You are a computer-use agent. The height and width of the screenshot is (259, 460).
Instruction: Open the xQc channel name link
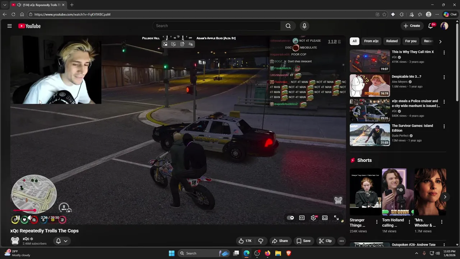26,239
